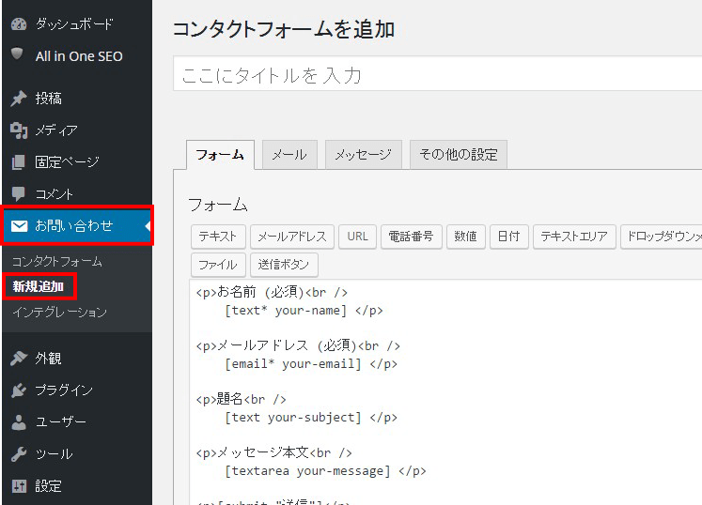
Task: Switch to the フォーム tab
Action: pyautogui.click(x=220, y=155)
